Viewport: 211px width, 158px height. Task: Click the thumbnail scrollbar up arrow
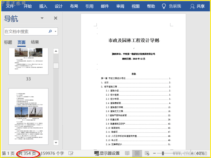tap(56, 51)
